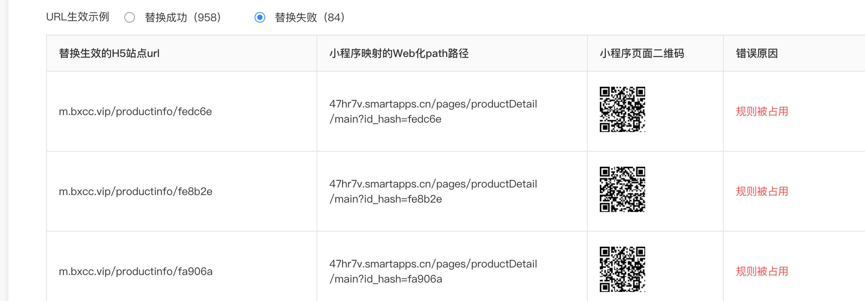Image resolution: width=865 pixels, height=301 pixels.
Task: Click the m.bxcc.vip/productinfo/fe8b2e url
Action: click(x=136, y=192)
